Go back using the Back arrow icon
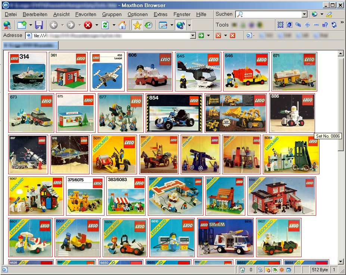 point(53,25)
